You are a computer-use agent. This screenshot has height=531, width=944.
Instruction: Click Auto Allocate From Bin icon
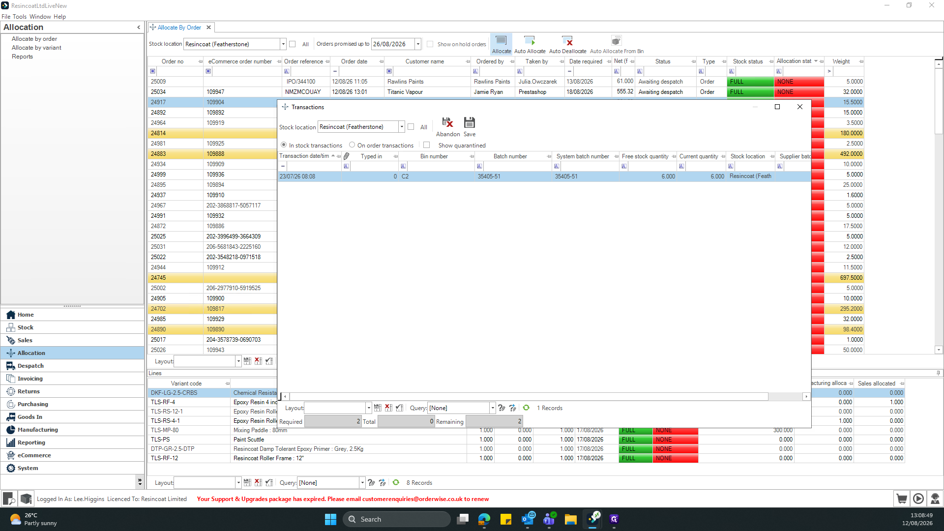(x=616, y=44)
